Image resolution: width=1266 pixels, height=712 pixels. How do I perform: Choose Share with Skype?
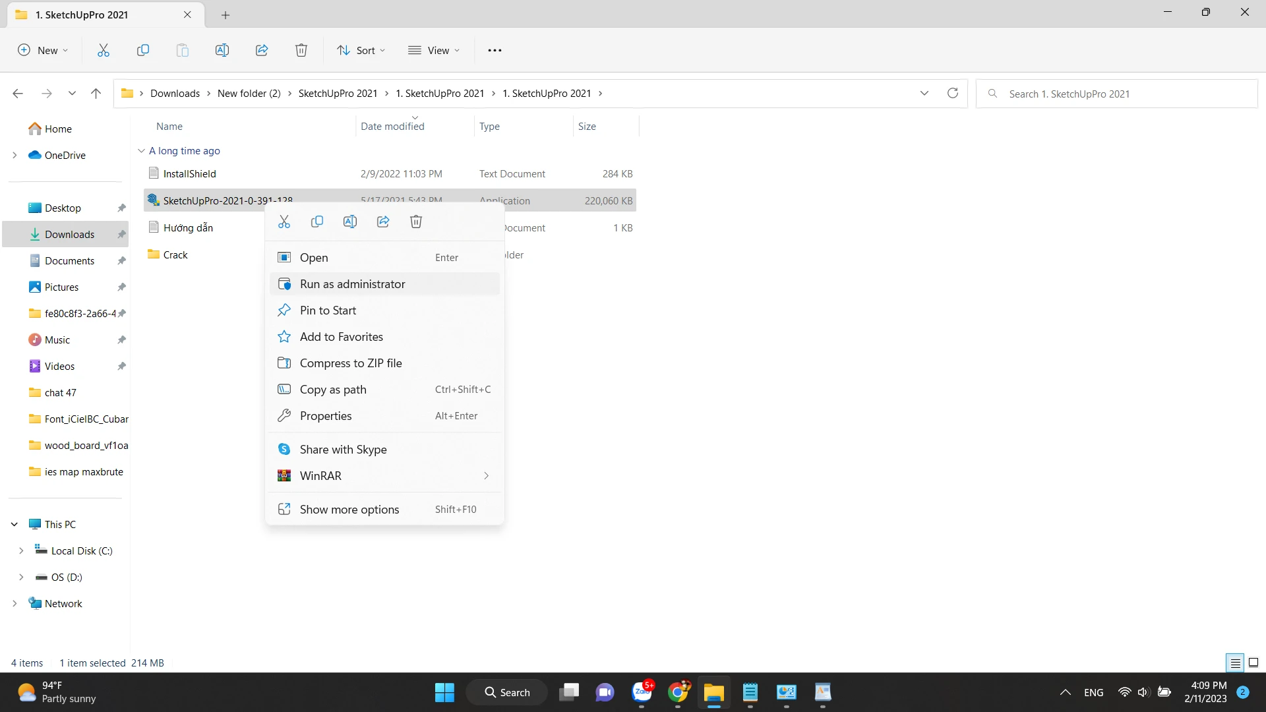(384, 450)
